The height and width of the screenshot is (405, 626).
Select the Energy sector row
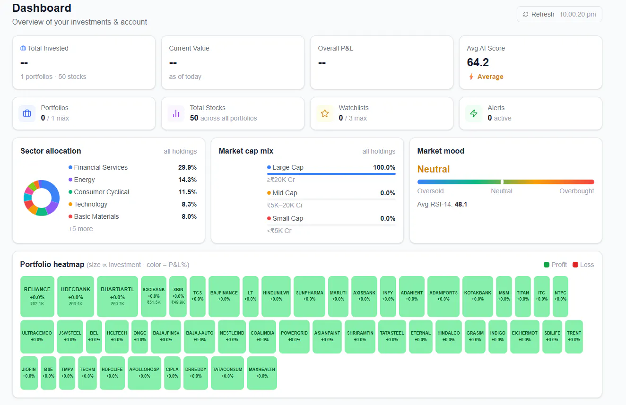(132, 180)
